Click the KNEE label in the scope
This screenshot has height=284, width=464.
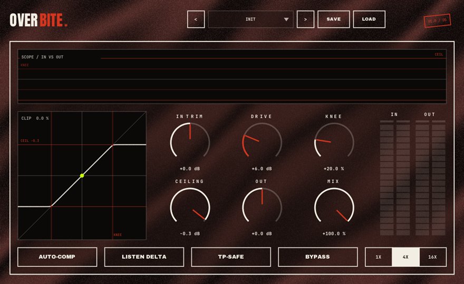25,65
